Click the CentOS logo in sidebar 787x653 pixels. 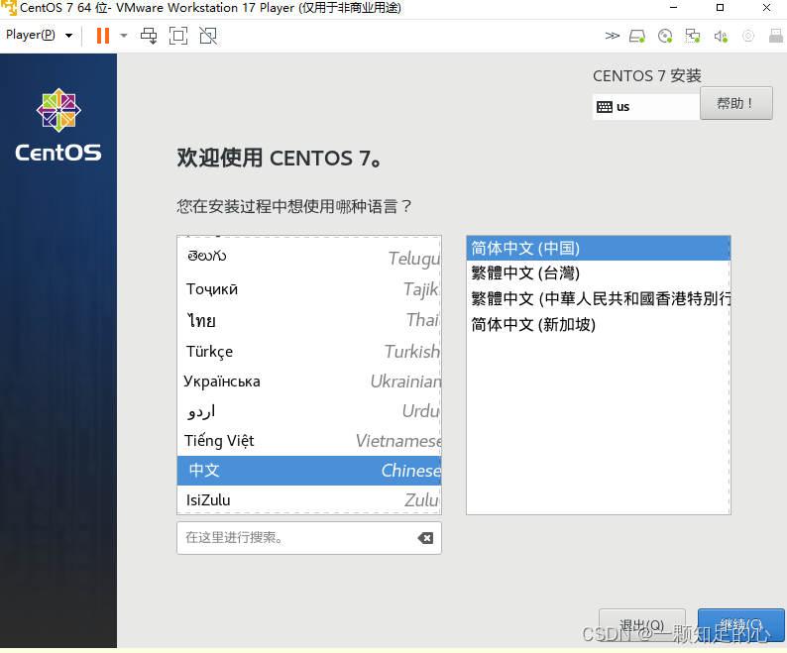click(58, 126)
